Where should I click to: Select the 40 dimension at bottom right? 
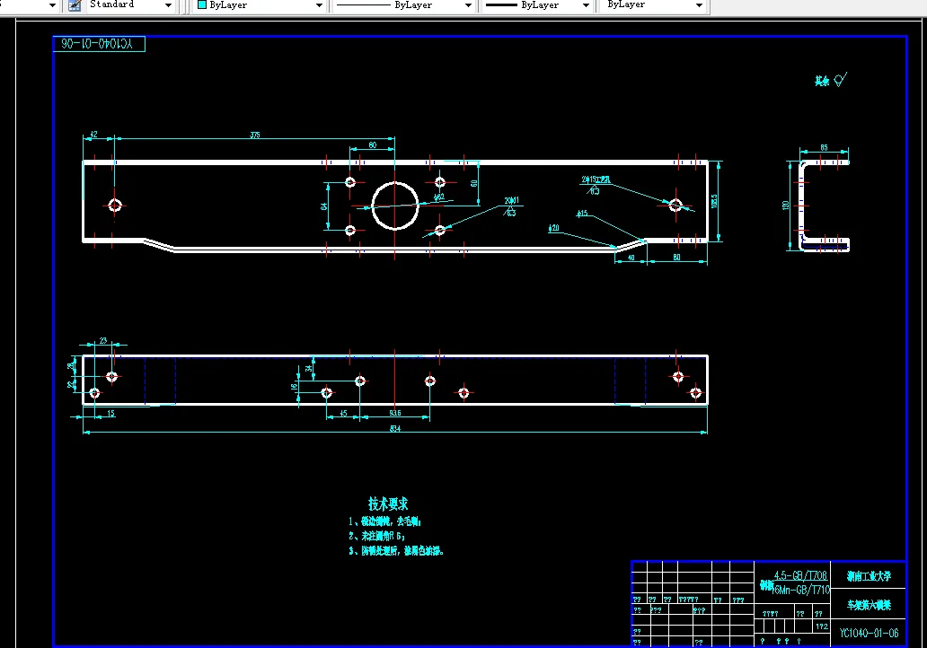pos(631,258)
